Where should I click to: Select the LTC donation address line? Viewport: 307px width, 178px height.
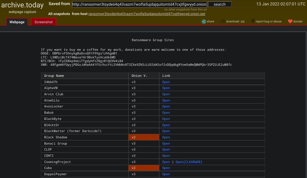tap(78, 57)
